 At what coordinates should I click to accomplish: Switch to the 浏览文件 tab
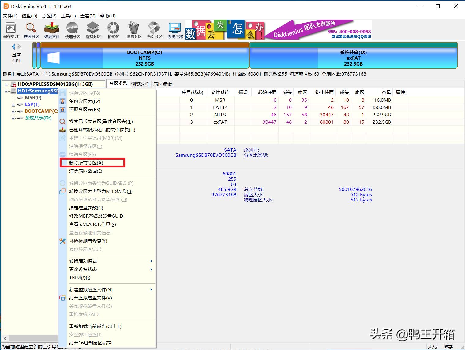(x=140, y=83)
